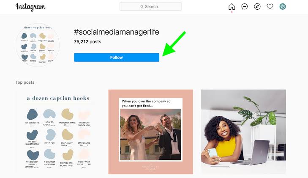
Task: Open the woman with laptop post
Action: point(243,132)
